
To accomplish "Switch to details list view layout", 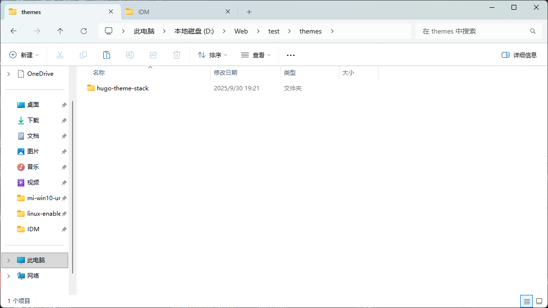I will point(527,301).
